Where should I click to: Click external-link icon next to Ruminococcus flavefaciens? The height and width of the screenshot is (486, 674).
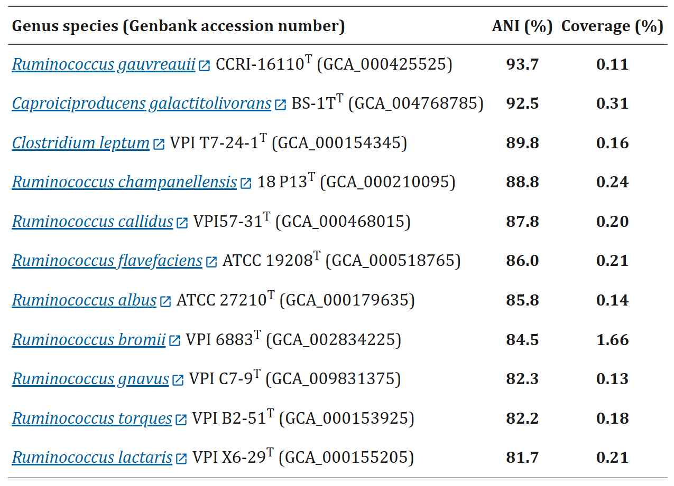pos(211,262)
